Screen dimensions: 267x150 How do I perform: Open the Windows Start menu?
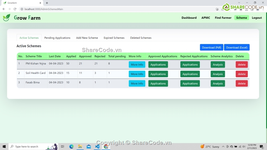pos(4,147)
